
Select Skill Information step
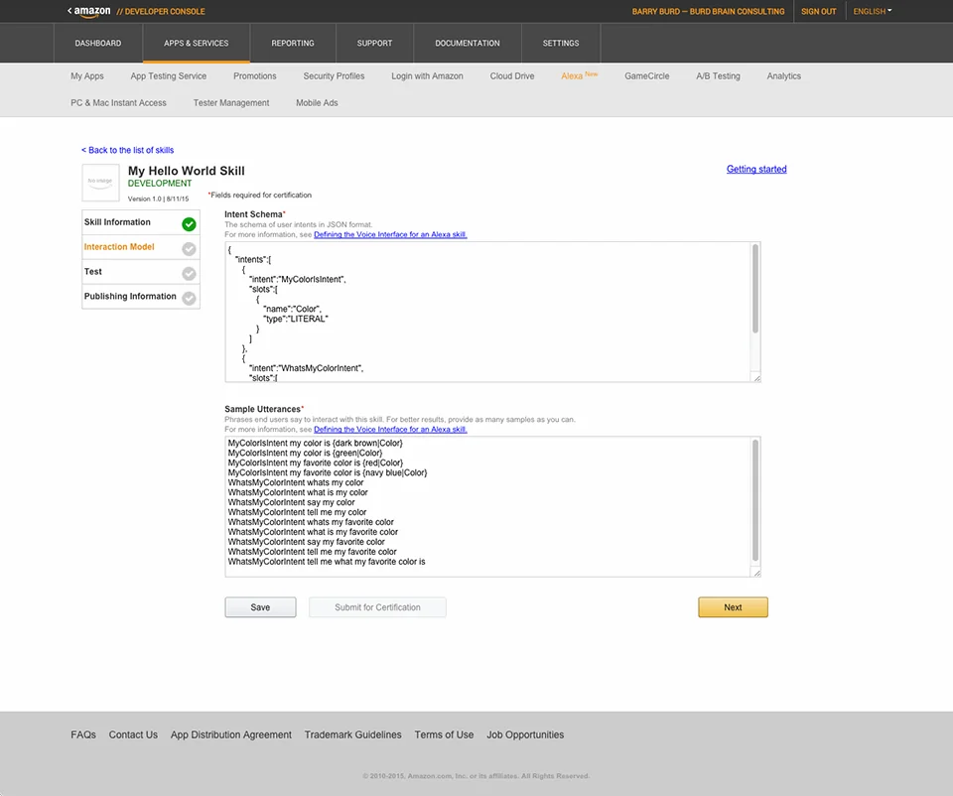[x=141, y=222]
